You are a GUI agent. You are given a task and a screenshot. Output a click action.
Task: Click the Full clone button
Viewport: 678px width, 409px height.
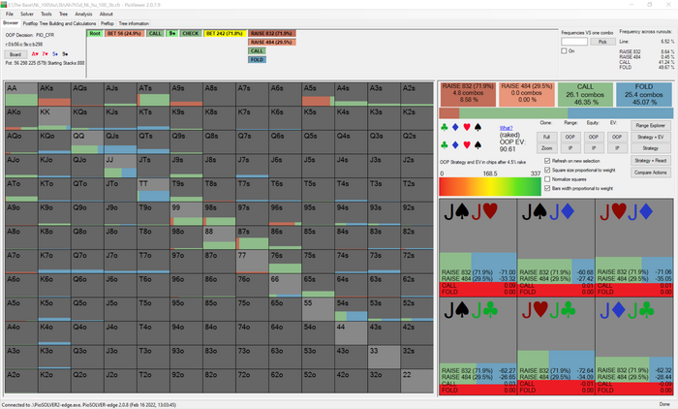pos(546,137)
